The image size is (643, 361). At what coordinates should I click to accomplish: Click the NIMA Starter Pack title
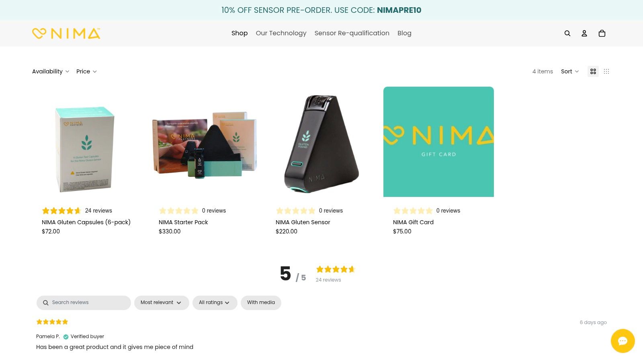click(x=183, y=222)
